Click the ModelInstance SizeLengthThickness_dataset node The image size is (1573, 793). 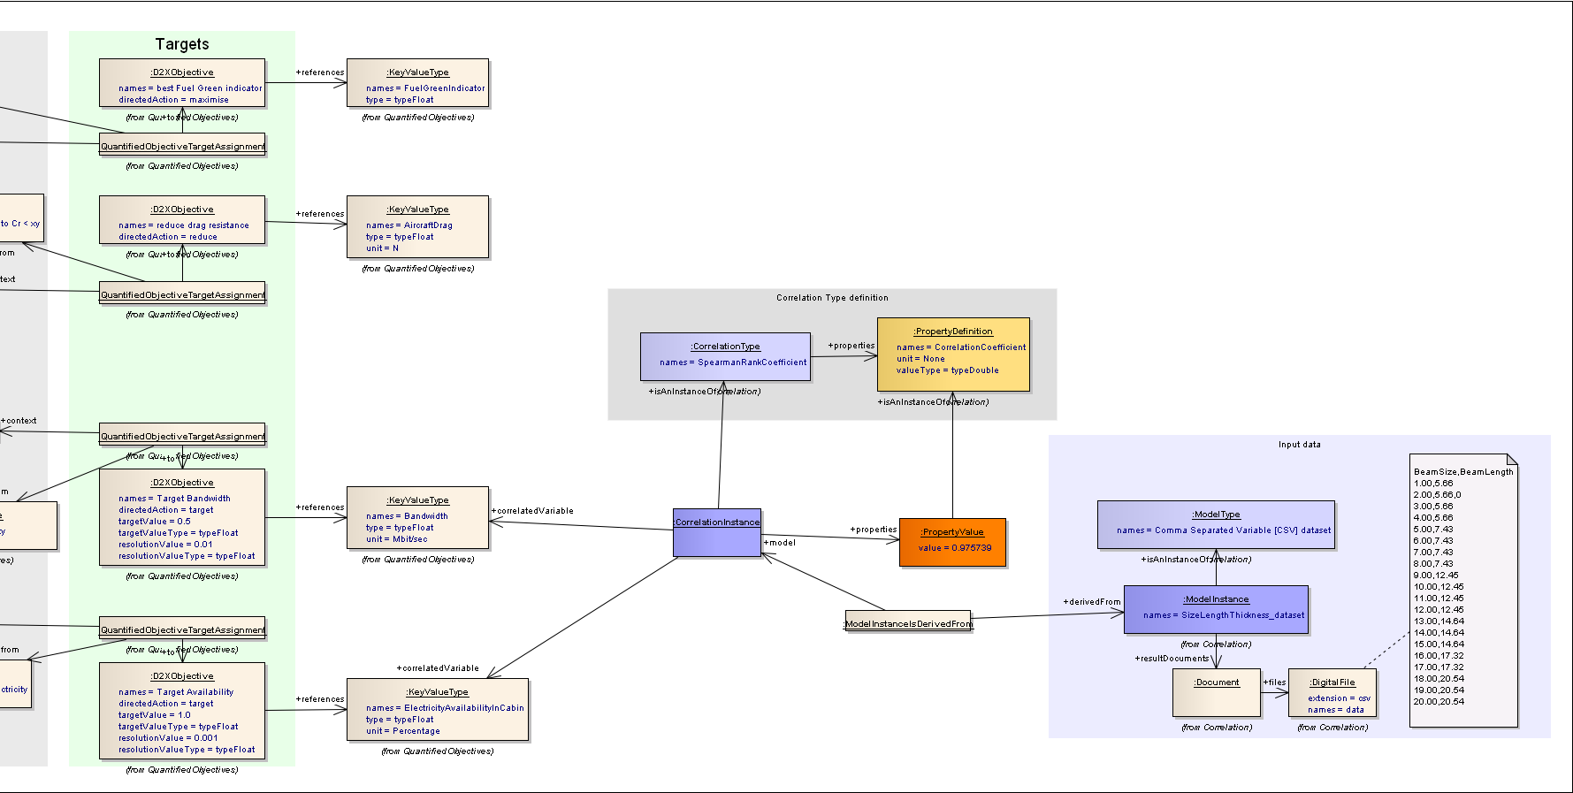[x=1216, y=609]
